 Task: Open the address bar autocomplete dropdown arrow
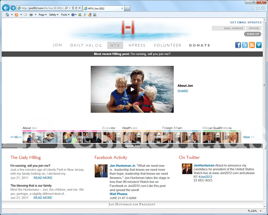click(70, 8)
